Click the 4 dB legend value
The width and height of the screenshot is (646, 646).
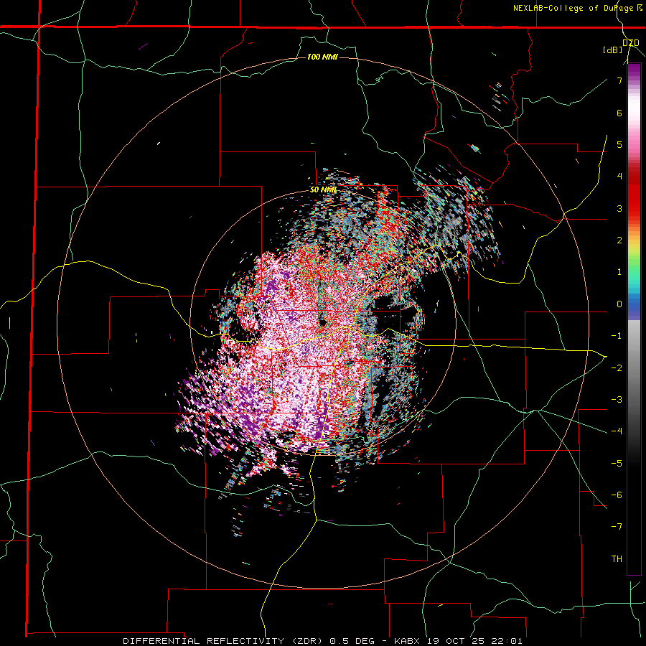tap(619, 177)
